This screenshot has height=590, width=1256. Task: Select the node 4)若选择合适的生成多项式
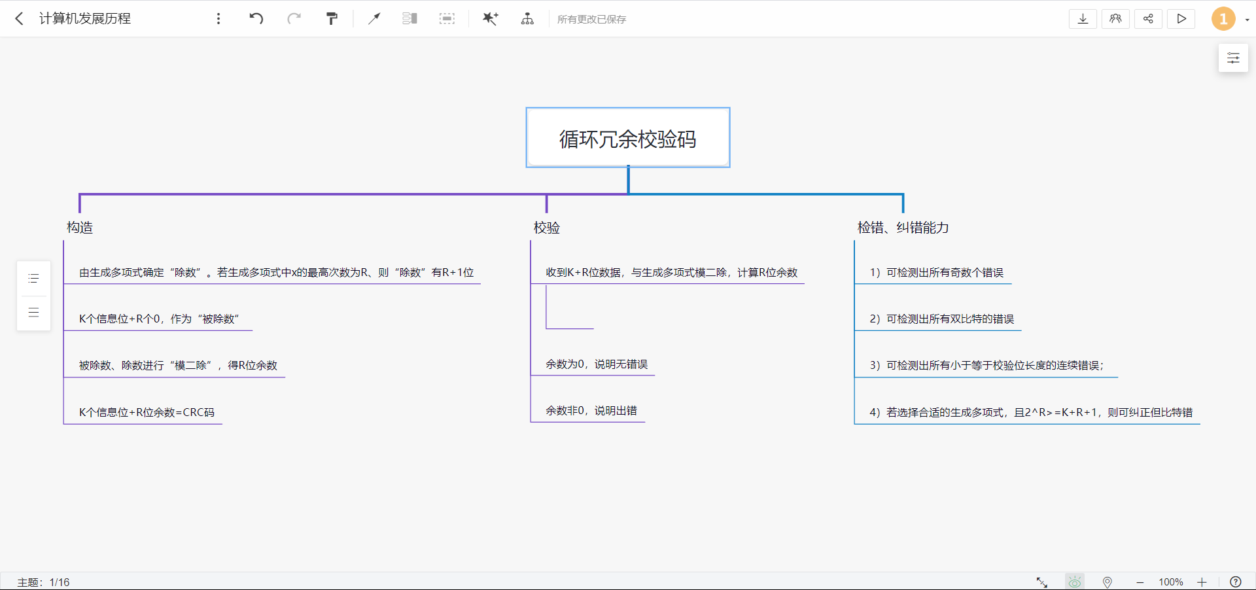tap(1031, 413)
